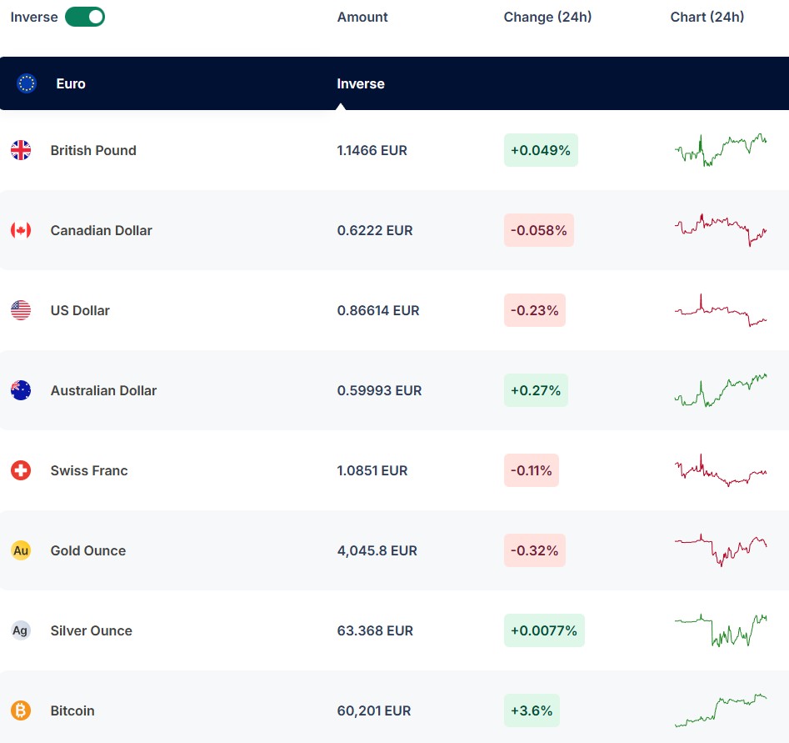Viewport: 789px width, 743px height.
Task: Click the Swiss Franc 1.0851 EUR amount
Action: coord(372,470)
